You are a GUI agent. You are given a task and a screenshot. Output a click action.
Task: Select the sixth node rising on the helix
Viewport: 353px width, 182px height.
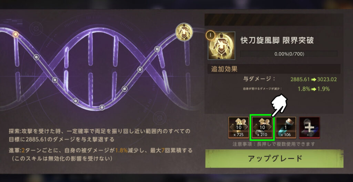pos(124,89)
